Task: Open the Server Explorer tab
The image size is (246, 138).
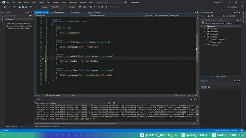Action: pyautogui.click(x=11, y=126)
